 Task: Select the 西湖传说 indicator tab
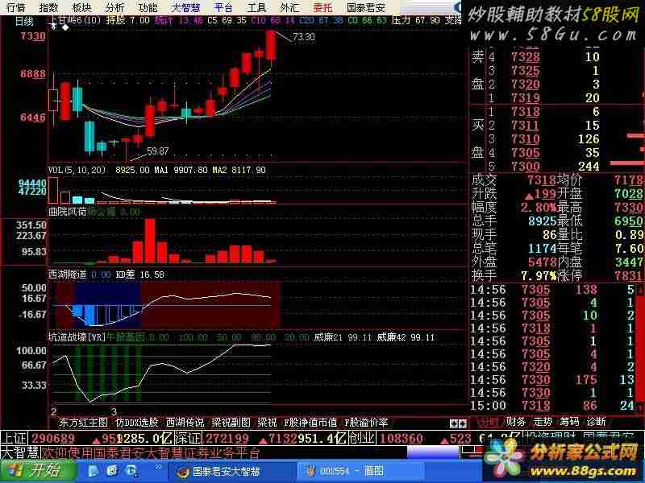pyautogui.click(x=185, y=423)
